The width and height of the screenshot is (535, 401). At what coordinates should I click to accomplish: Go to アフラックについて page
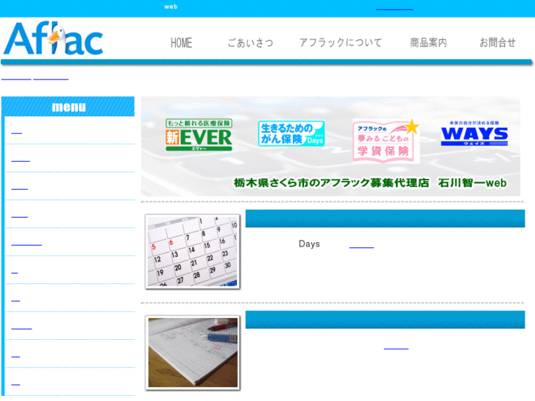(341, 43)
